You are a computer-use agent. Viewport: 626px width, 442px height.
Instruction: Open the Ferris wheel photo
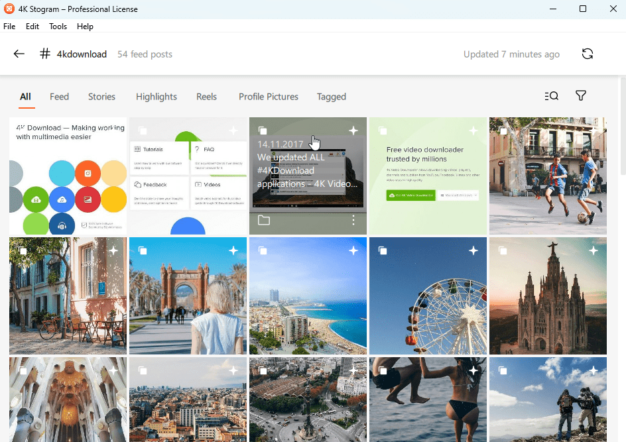click(x=428, y=296)
